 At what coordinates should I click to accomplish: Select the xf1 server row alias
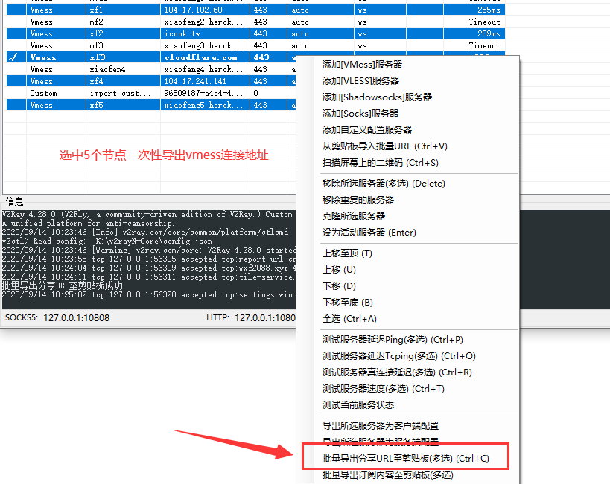(96, 10)
